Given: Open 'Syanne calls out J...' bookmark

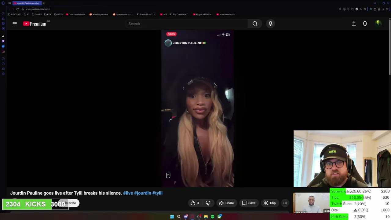Looking at the screenshot, I should pyautogui.click(x=123, y=14).
